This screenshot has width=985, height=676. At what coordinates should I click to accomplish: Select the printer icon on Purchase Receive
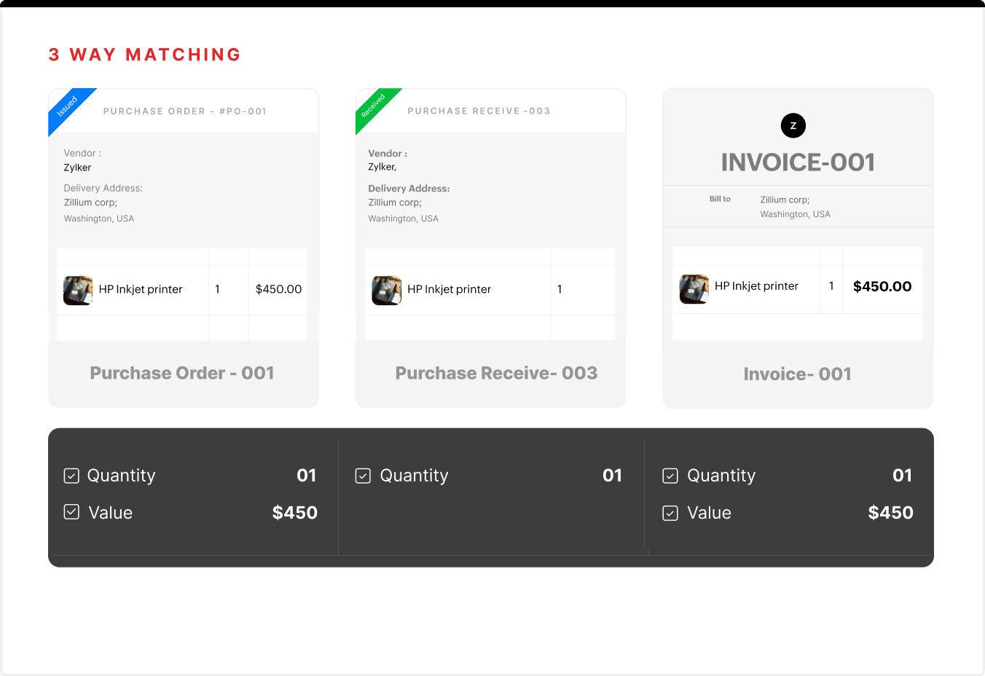[x=386, y=289]
